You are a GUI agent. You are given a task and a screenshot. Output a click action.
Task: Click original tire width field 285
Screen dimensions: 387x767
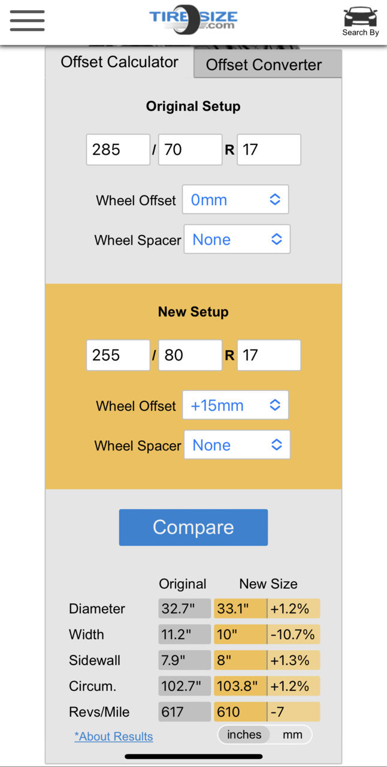pos(118,149)
